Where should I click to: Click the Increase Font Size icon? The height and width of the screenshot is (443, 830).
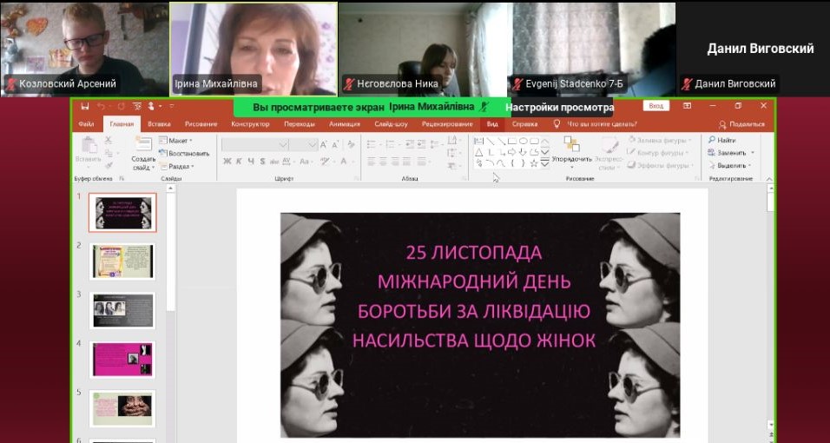324,145
